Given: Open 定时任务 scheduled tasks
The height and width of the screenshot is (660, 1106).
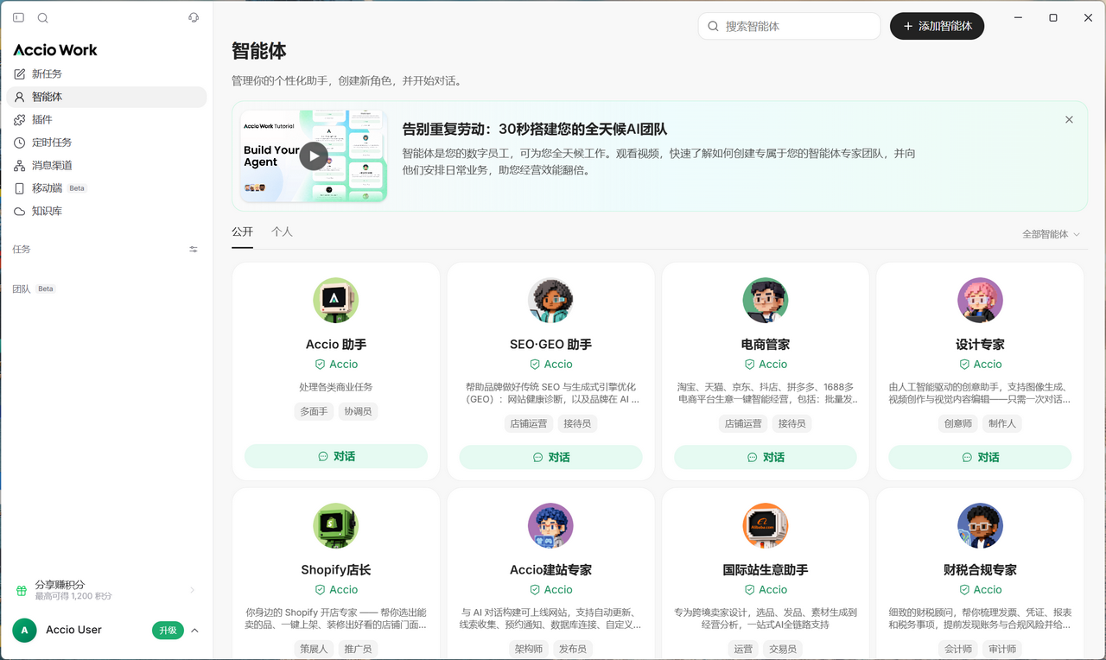Looking at the screenshot, I should pos(107,143).
